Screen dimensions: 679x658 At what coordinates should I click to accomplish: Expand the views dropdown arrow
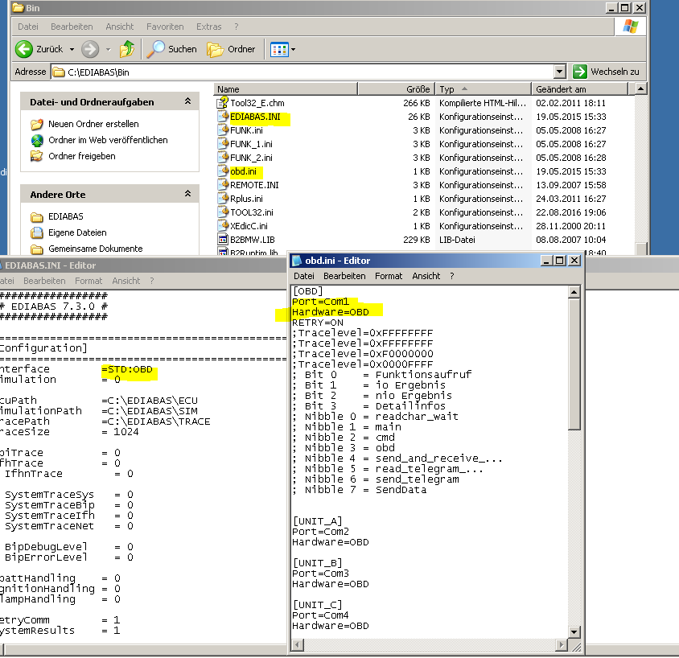(293, 49)
